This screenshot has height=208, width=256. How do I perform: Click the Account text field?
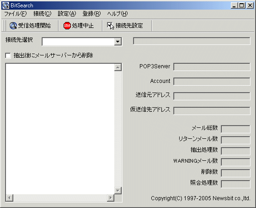(x=212, y=82)
